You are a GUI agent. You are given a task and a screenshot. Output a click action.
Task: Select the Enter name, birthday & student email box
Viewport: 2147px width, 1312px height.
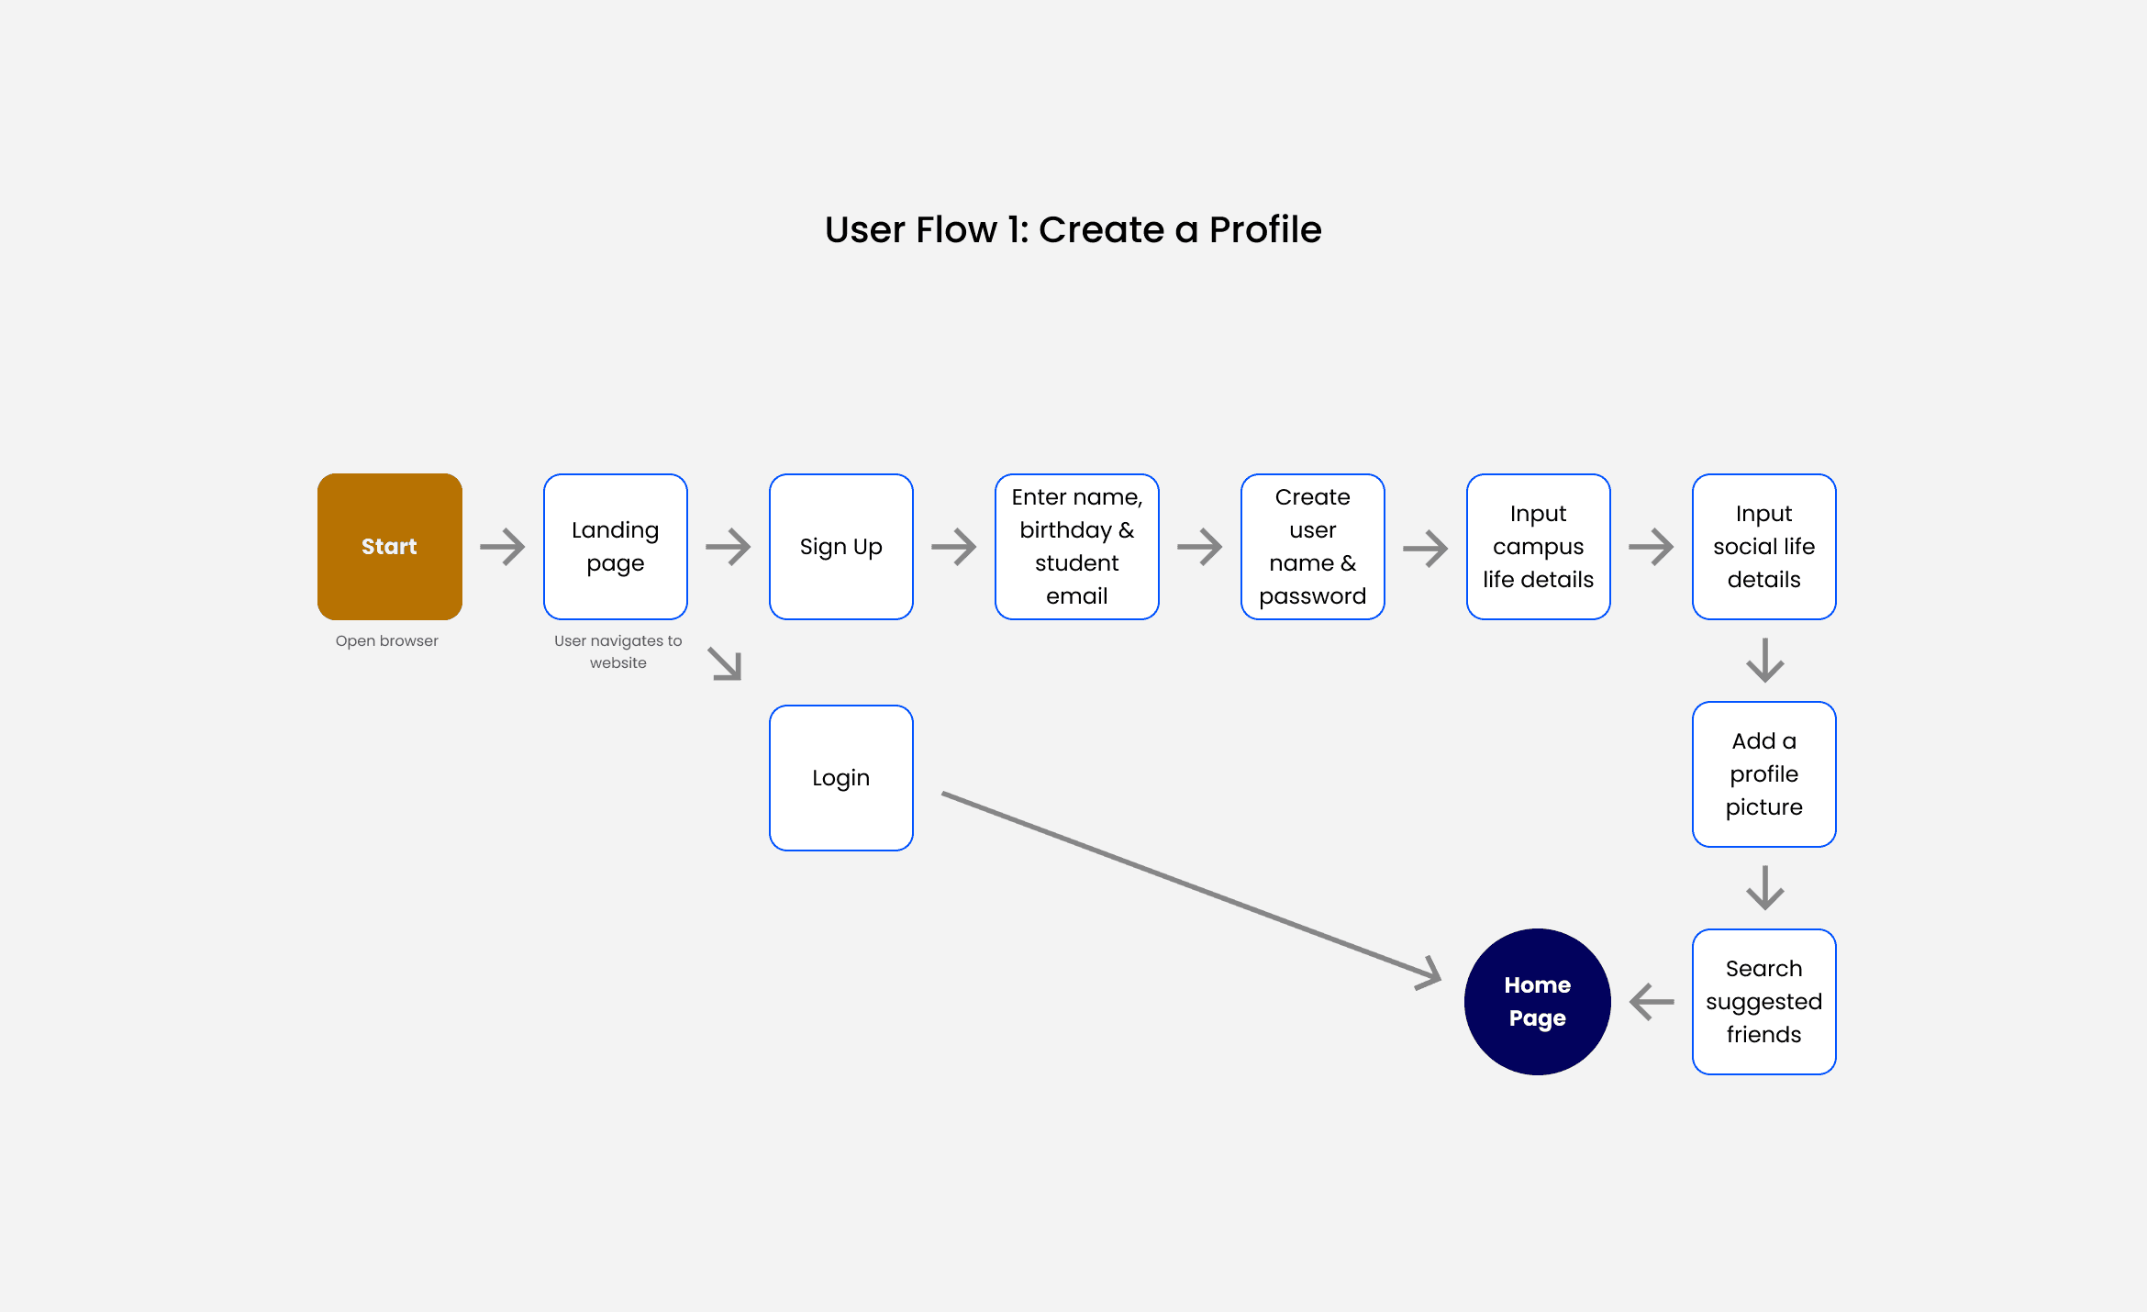coord(1076,547)
